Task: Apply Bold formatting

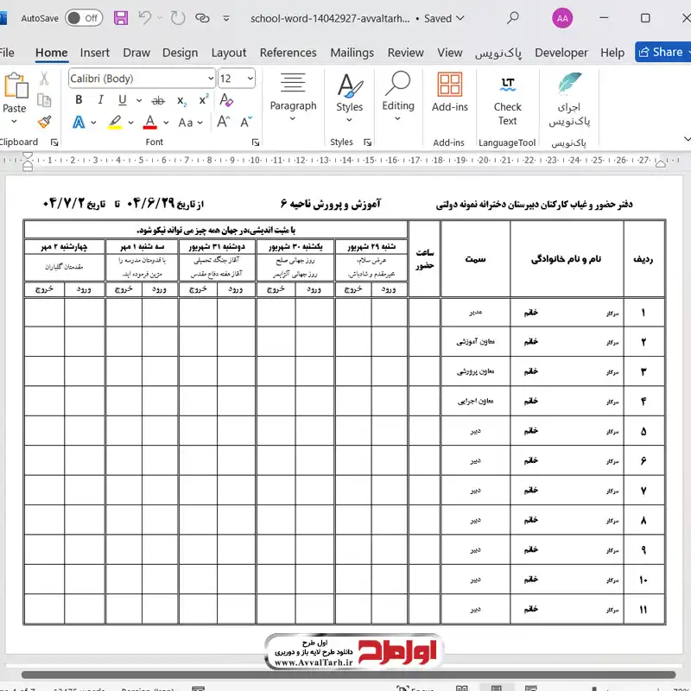Action: point(79,100)
